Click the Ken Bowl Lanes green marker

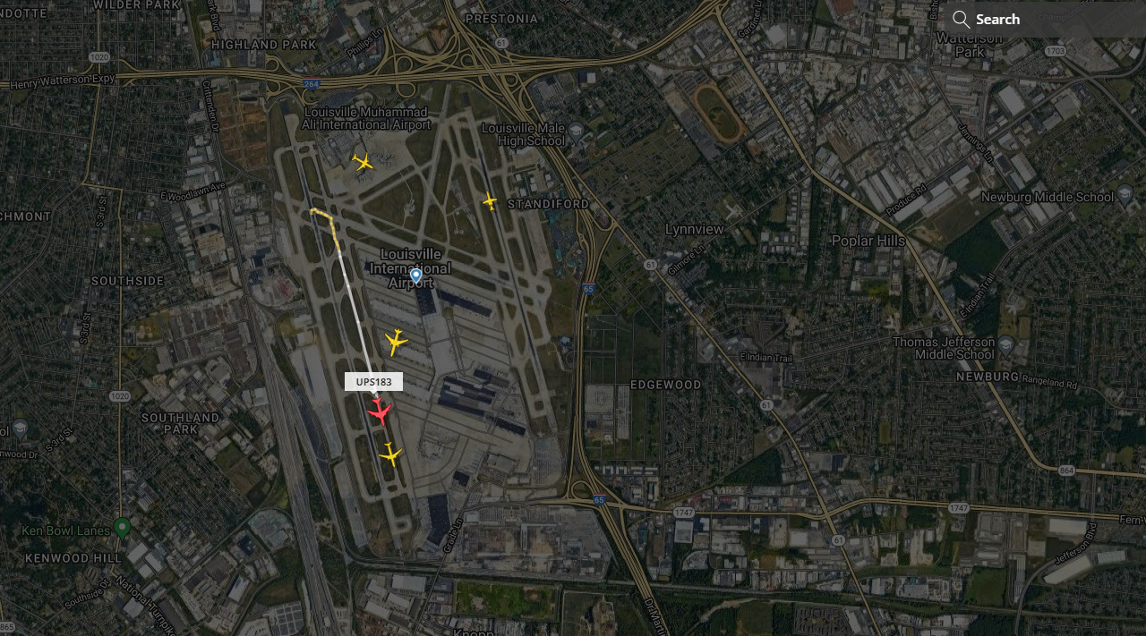tap(123, 528)
